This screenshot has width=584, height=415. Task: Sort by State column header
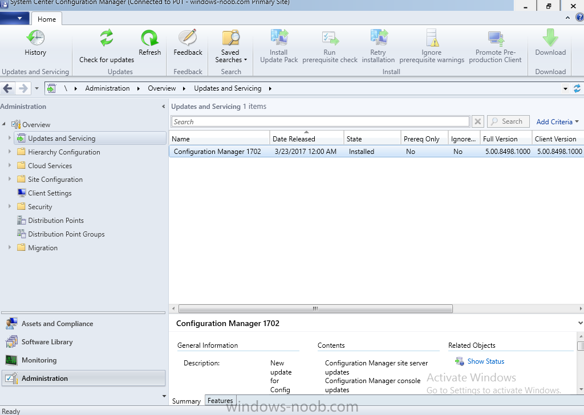[372, 139]
